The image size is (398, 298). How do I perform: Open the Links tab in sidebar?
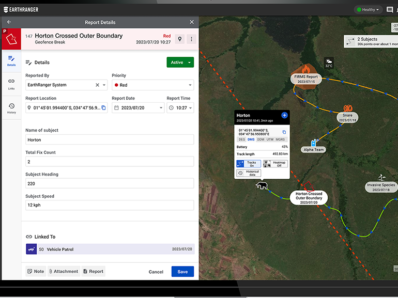[11, 84]
